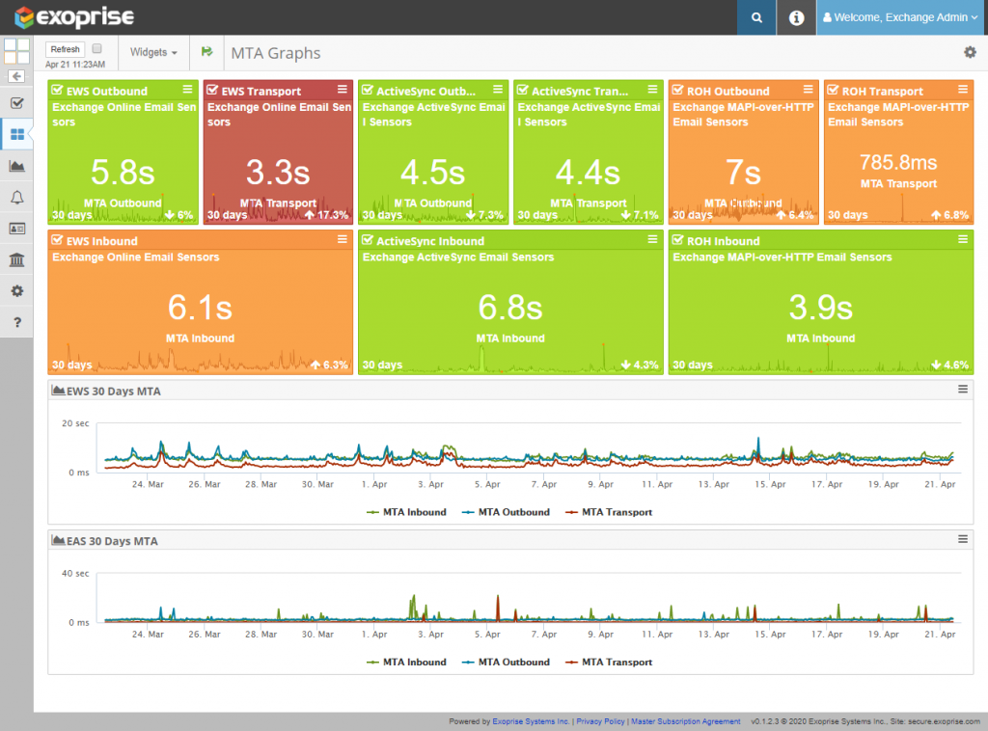Expand the Welcome, Exchange Admin user menu
Viewport: 988px width, 731px height.
tap(898, 17)
